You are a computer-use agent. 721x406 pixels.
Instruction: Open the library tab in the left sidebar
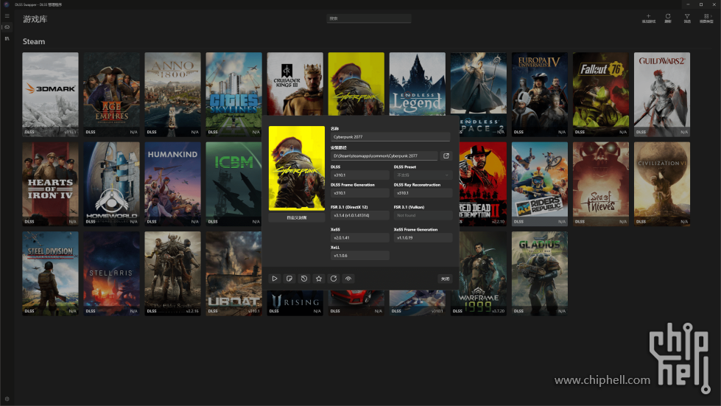tap(7, 38)
